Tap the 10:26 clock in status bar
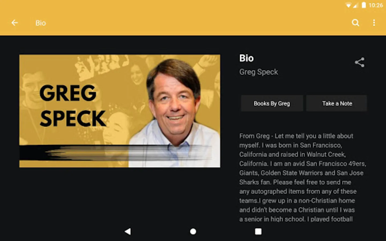Viewport: 386px width, 241px height. [376, 5]
